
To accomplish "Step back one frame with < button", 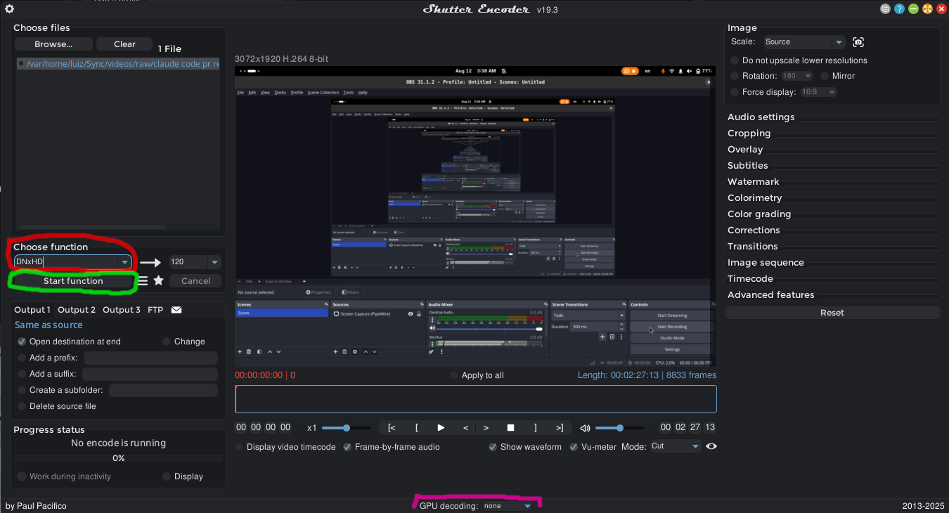I will click(465, 427).
